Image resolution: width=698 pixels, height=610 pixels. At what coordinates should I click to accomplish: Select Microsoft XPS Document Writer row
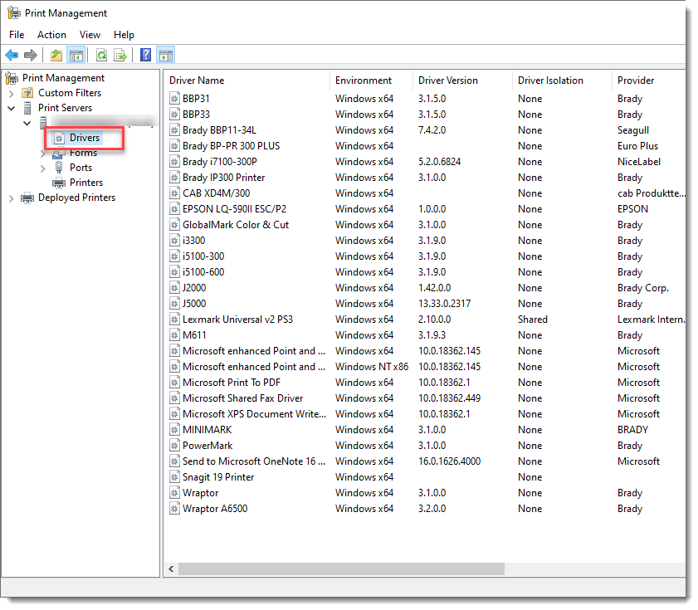tap(425, 414)
